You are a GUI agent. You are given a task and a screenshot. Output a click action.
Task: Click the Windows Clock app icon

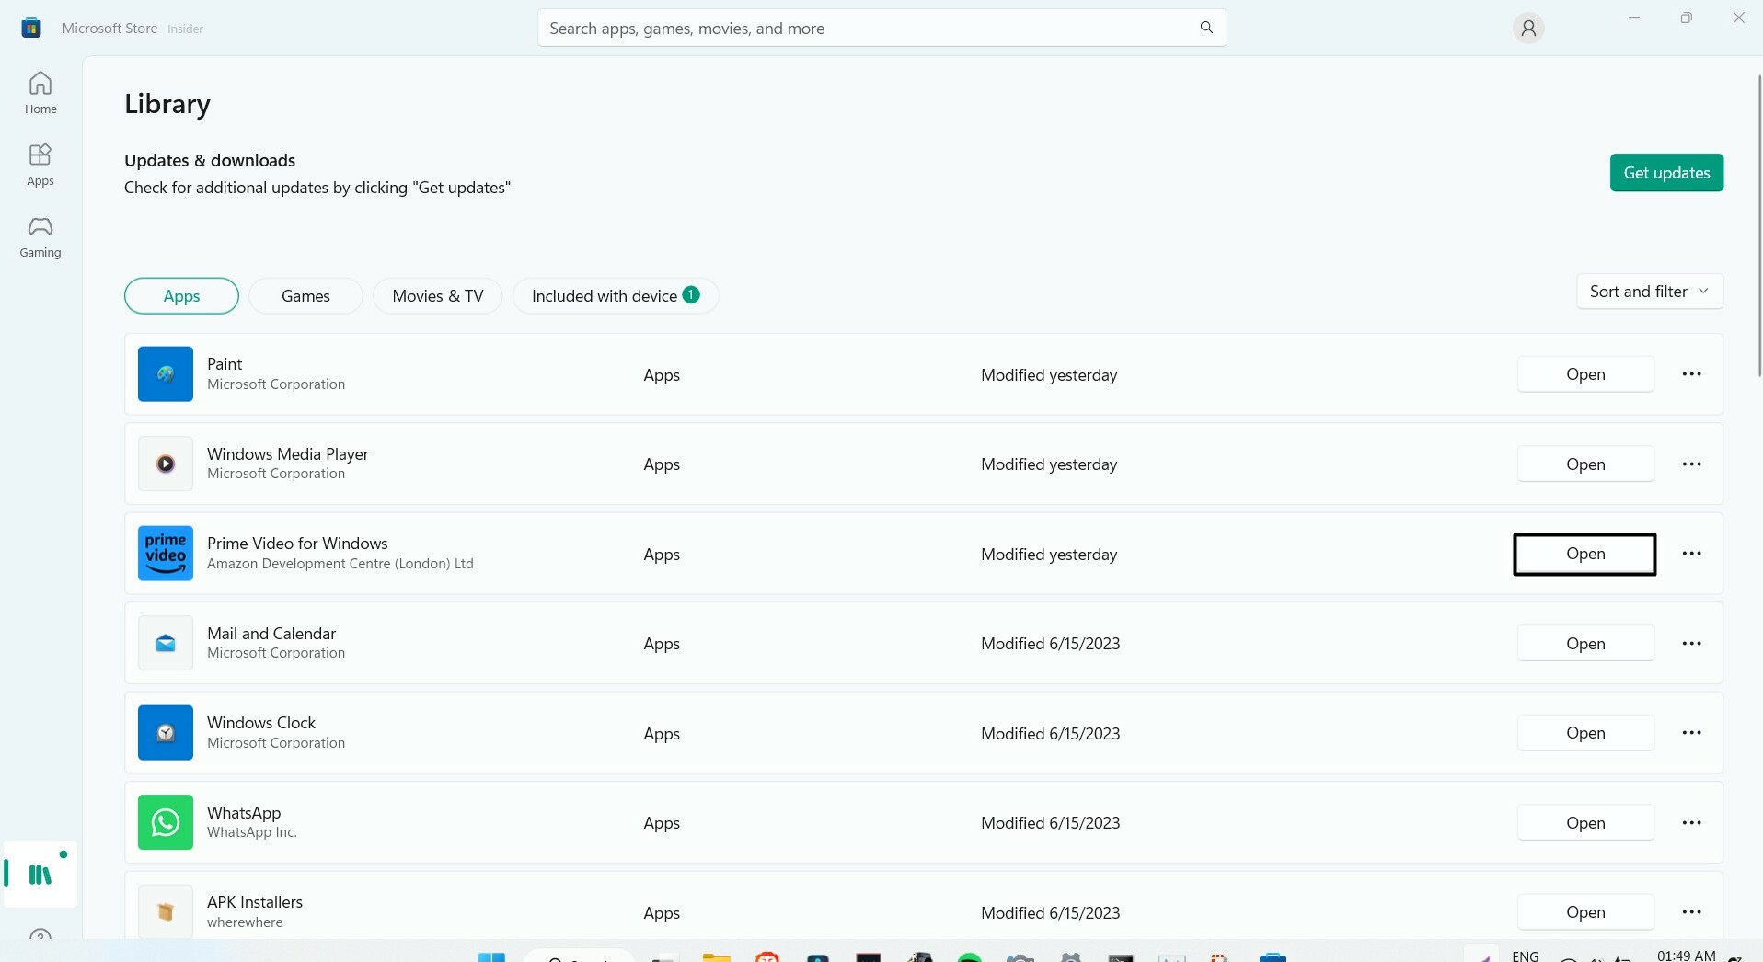tap(166, 732)
